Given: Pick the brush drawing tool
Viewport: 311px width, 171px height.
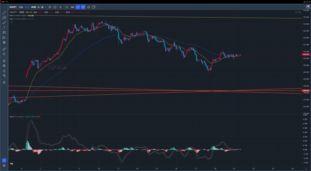Looking at the screenshot, I should (4, 23).
